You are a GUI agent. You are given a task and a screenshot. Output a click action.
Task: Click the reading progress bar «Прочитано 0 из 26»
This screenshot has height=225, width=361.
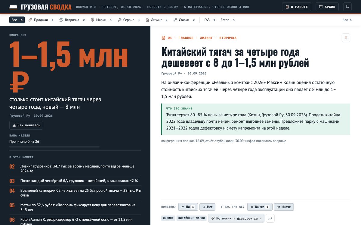point(54,147)
